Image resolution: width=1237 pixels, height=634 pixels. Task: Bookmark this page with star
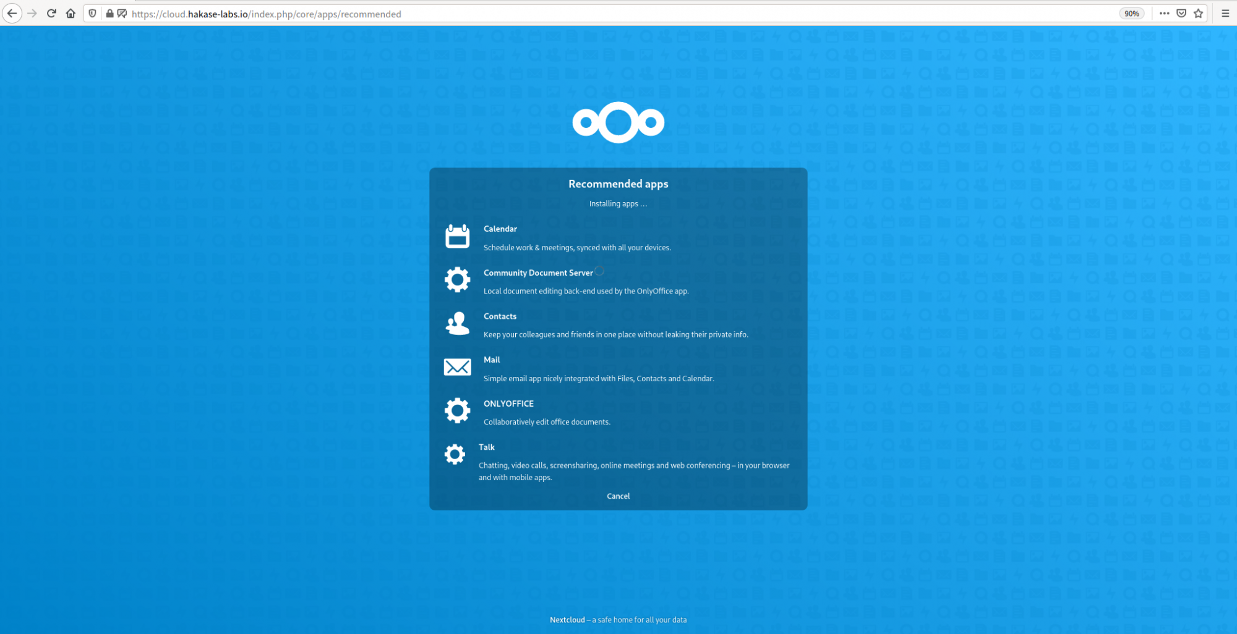(x=1199, y=14)
